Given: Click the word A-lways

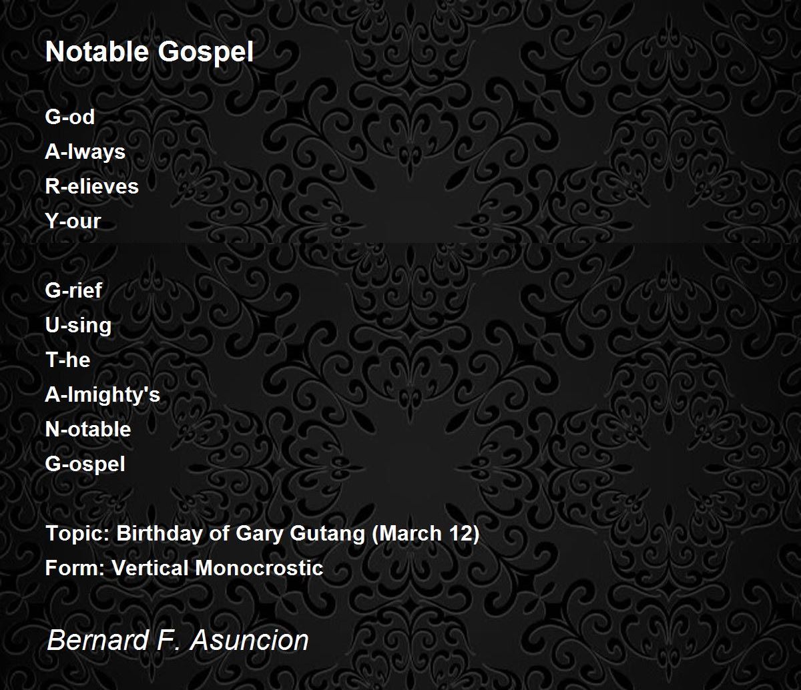Looking at the screenshot, I should [85, 152].
